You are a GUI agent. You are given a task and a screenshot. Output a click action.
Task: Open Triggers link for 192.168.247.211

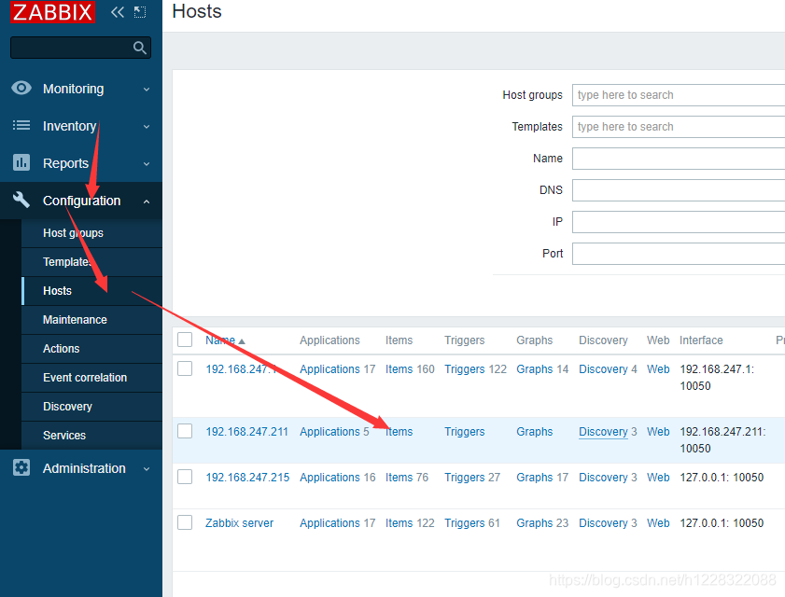tap(465, 431)
